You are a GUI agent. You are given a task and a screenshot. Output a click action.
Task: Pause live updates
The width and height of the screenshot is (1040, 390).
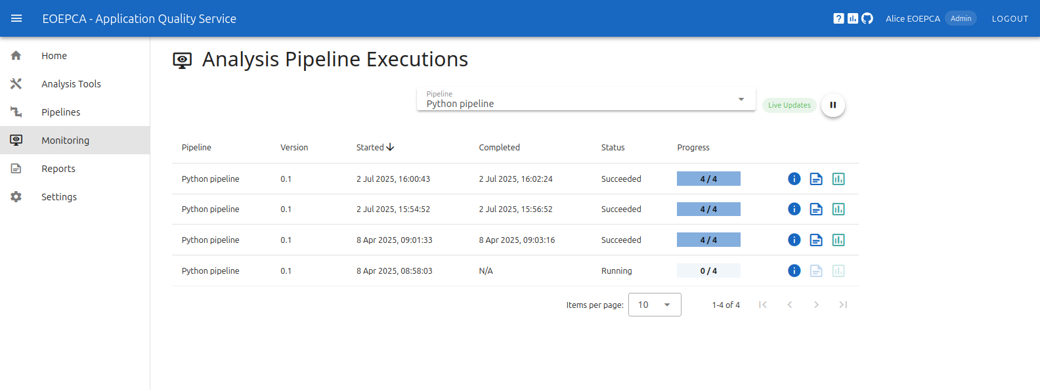click(x=833, y=105)
